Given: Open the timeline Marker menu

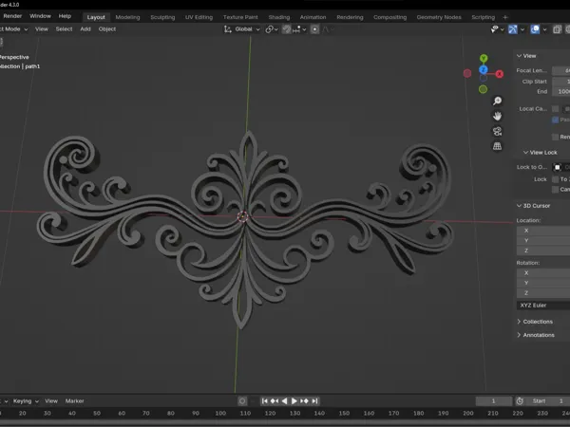Looking at the screenshot, I should pyautogui.click(x=74, y=400).
